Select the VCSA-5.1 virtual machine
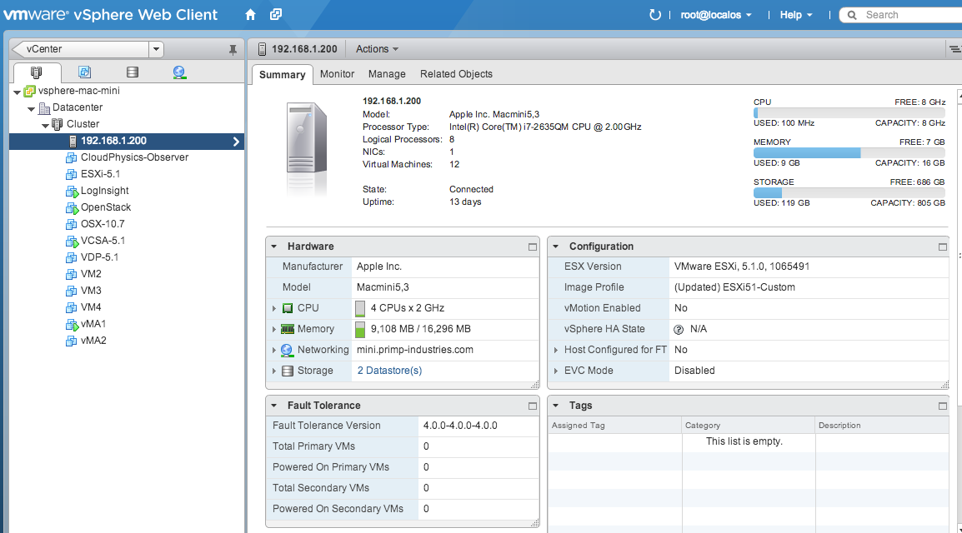This screenshot has height=533, width=962. point(103,241)
